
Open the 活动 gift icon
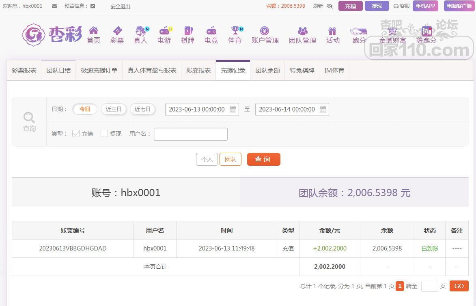pyautogui.click(x=332, y=31)
